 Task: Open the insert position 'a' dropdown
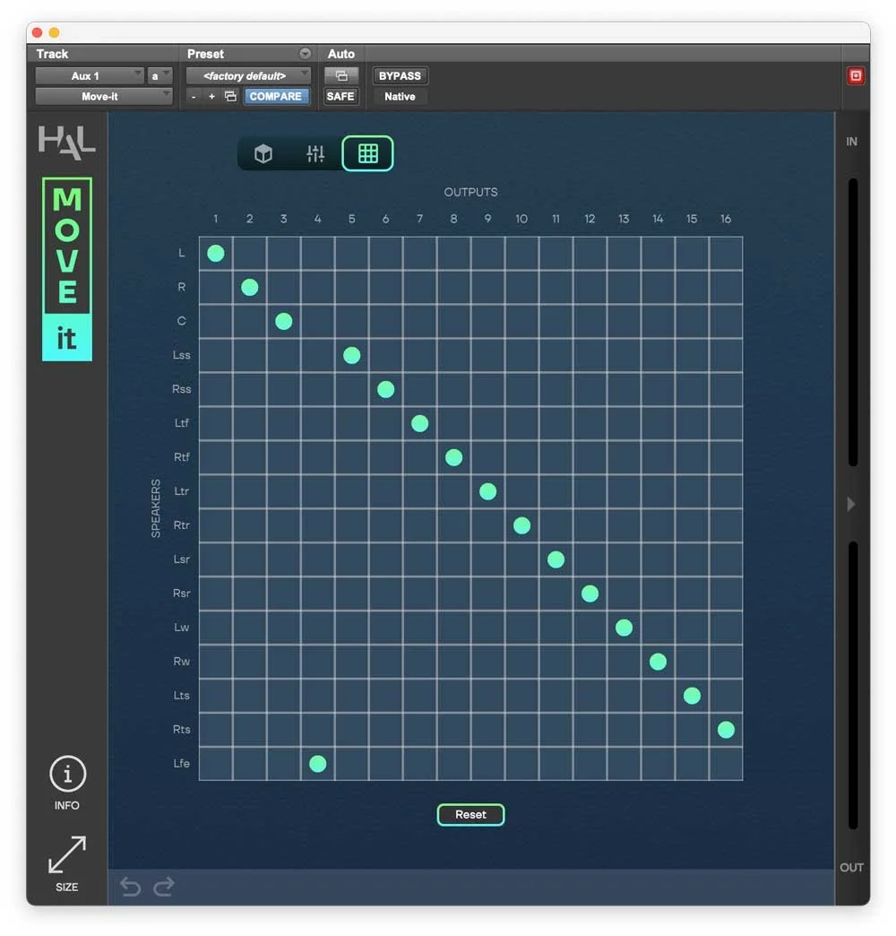point(159,76)
